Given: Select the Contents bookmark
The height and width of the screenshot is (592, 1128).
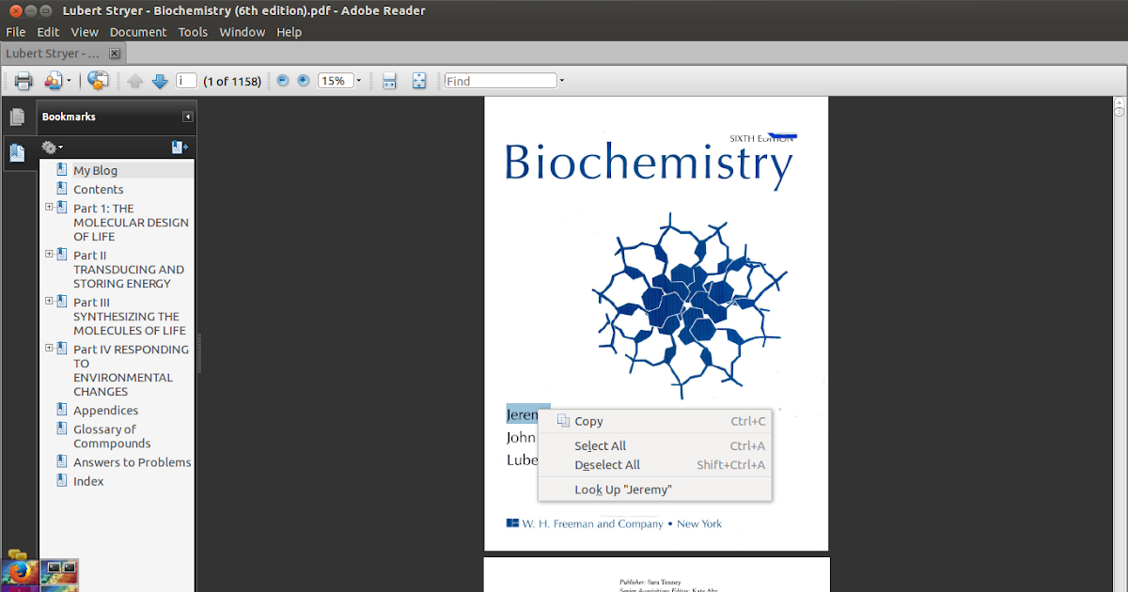Looking at the screenshot, I should coord(99,189).
